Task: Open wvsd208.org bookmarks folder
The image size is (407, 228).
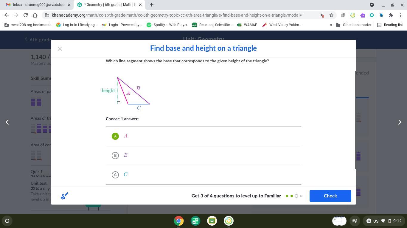Action: 28,25
